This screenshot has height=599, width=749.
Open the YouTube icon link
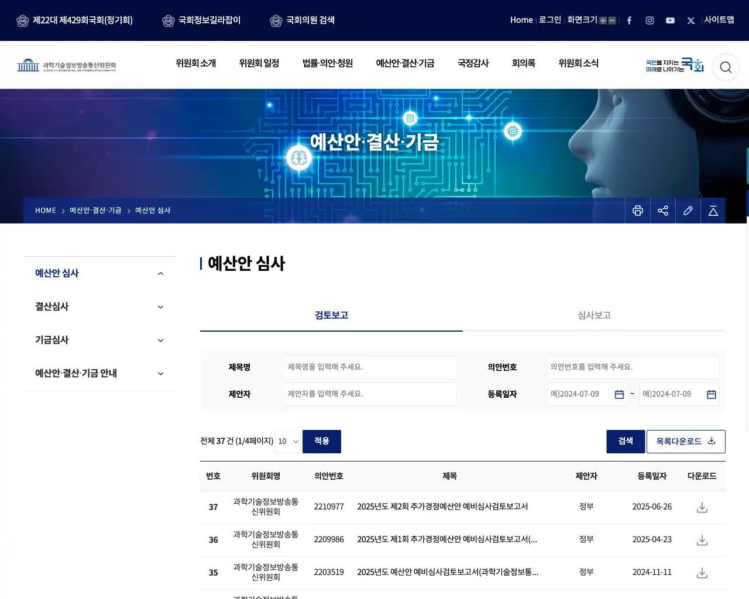click(670, 20)
